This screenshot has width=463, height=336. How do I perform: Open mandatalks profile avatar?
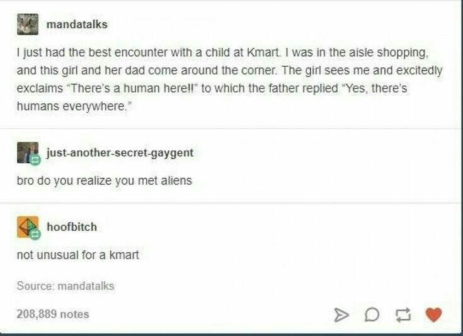click(x=28, y=25)
